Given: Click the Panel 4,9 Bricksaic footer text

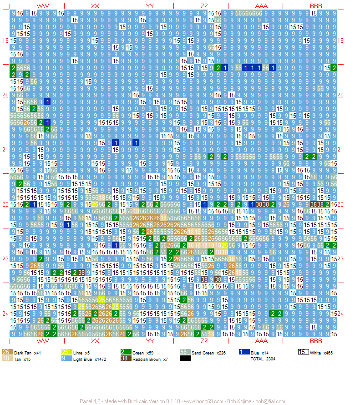Looking at the screenshot, I should [x=183, y=401].
